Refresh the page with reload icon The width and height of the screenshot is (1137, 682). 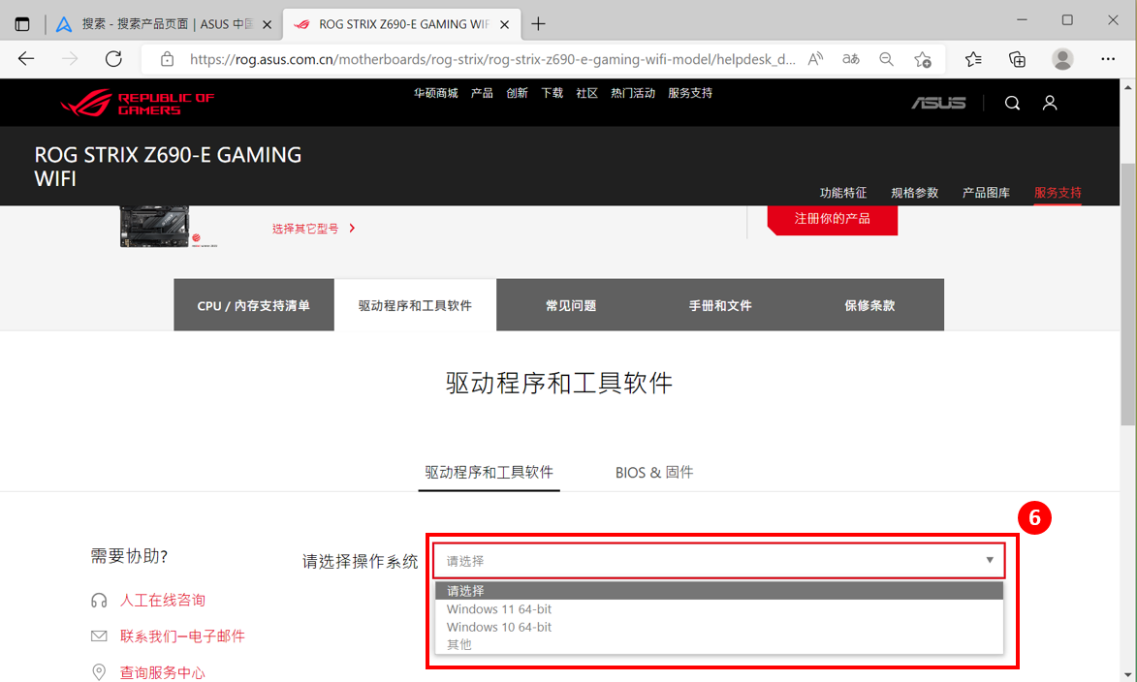[113, 59]
